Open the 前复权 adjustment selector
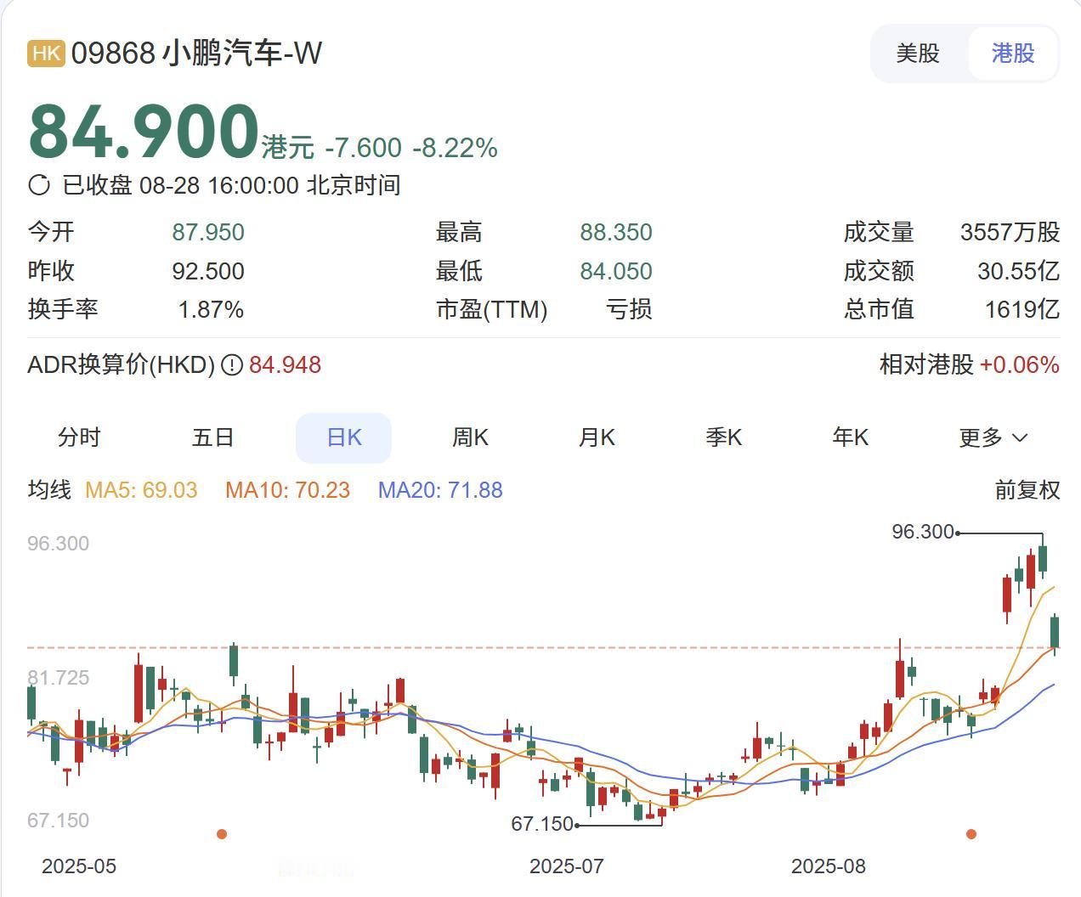Screen dimensions: 1081x897 (1027, 490)
